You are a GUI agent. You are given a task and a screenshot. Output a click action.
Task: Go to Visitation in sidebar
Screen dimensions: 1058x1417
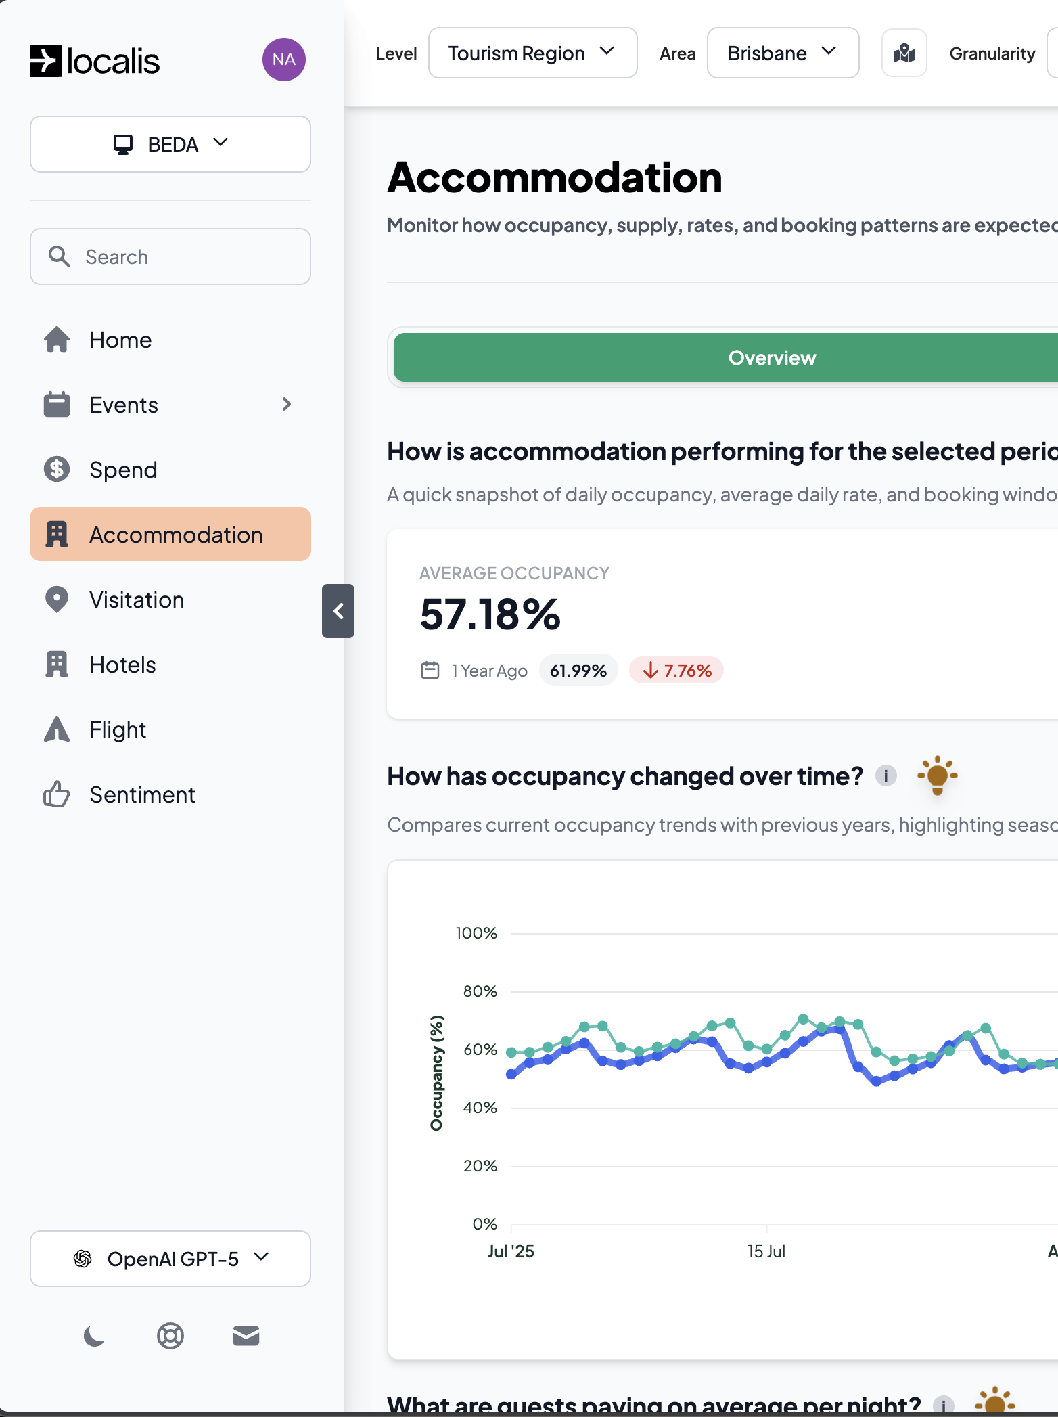[137, 600]
